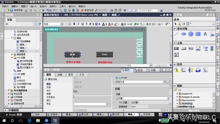
Task: Toggle Underline text formatting
Action: [x=82, y=24]
